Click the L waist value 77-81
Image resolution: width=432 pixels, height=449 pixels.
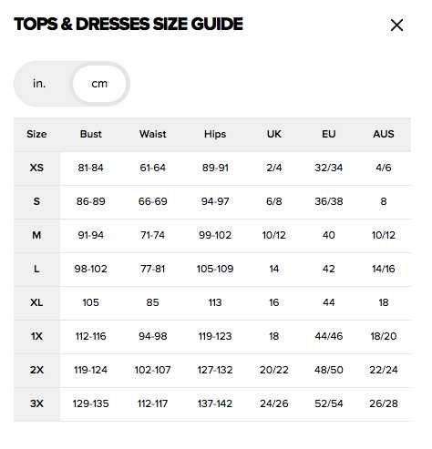(152, 269)
